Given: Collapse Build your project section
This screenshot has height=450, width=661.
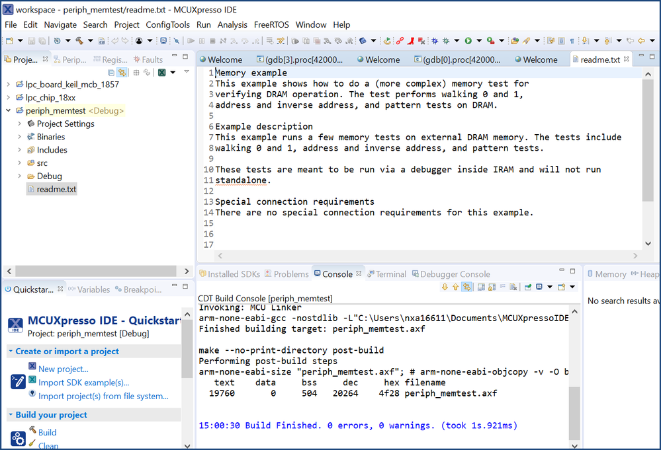Looking at the screenshot, I should tap(11, 414).
